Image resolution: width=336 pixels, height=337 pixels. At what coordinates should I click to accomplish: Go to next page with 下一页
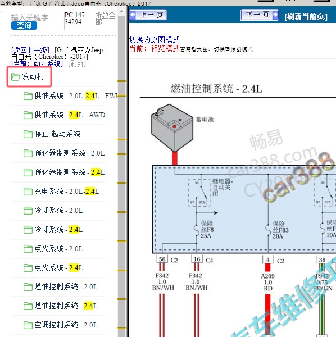tap(260, 15)
